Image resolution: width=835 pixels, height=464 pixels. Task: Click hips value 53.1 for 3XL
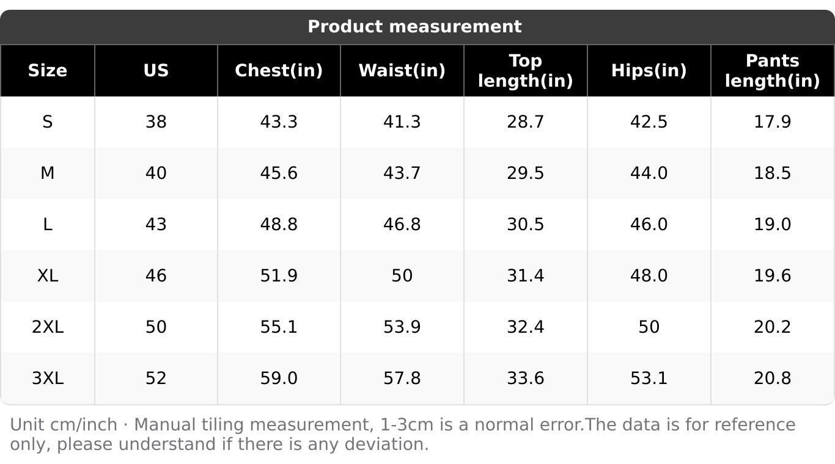[x=649, y=379]
